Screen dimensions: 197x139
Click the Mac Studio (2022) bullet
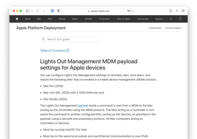pyautogui.click(x=55, y=99)
